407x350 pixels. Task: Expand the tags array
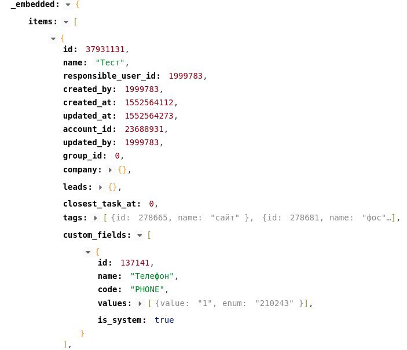[x=96, y=218]
